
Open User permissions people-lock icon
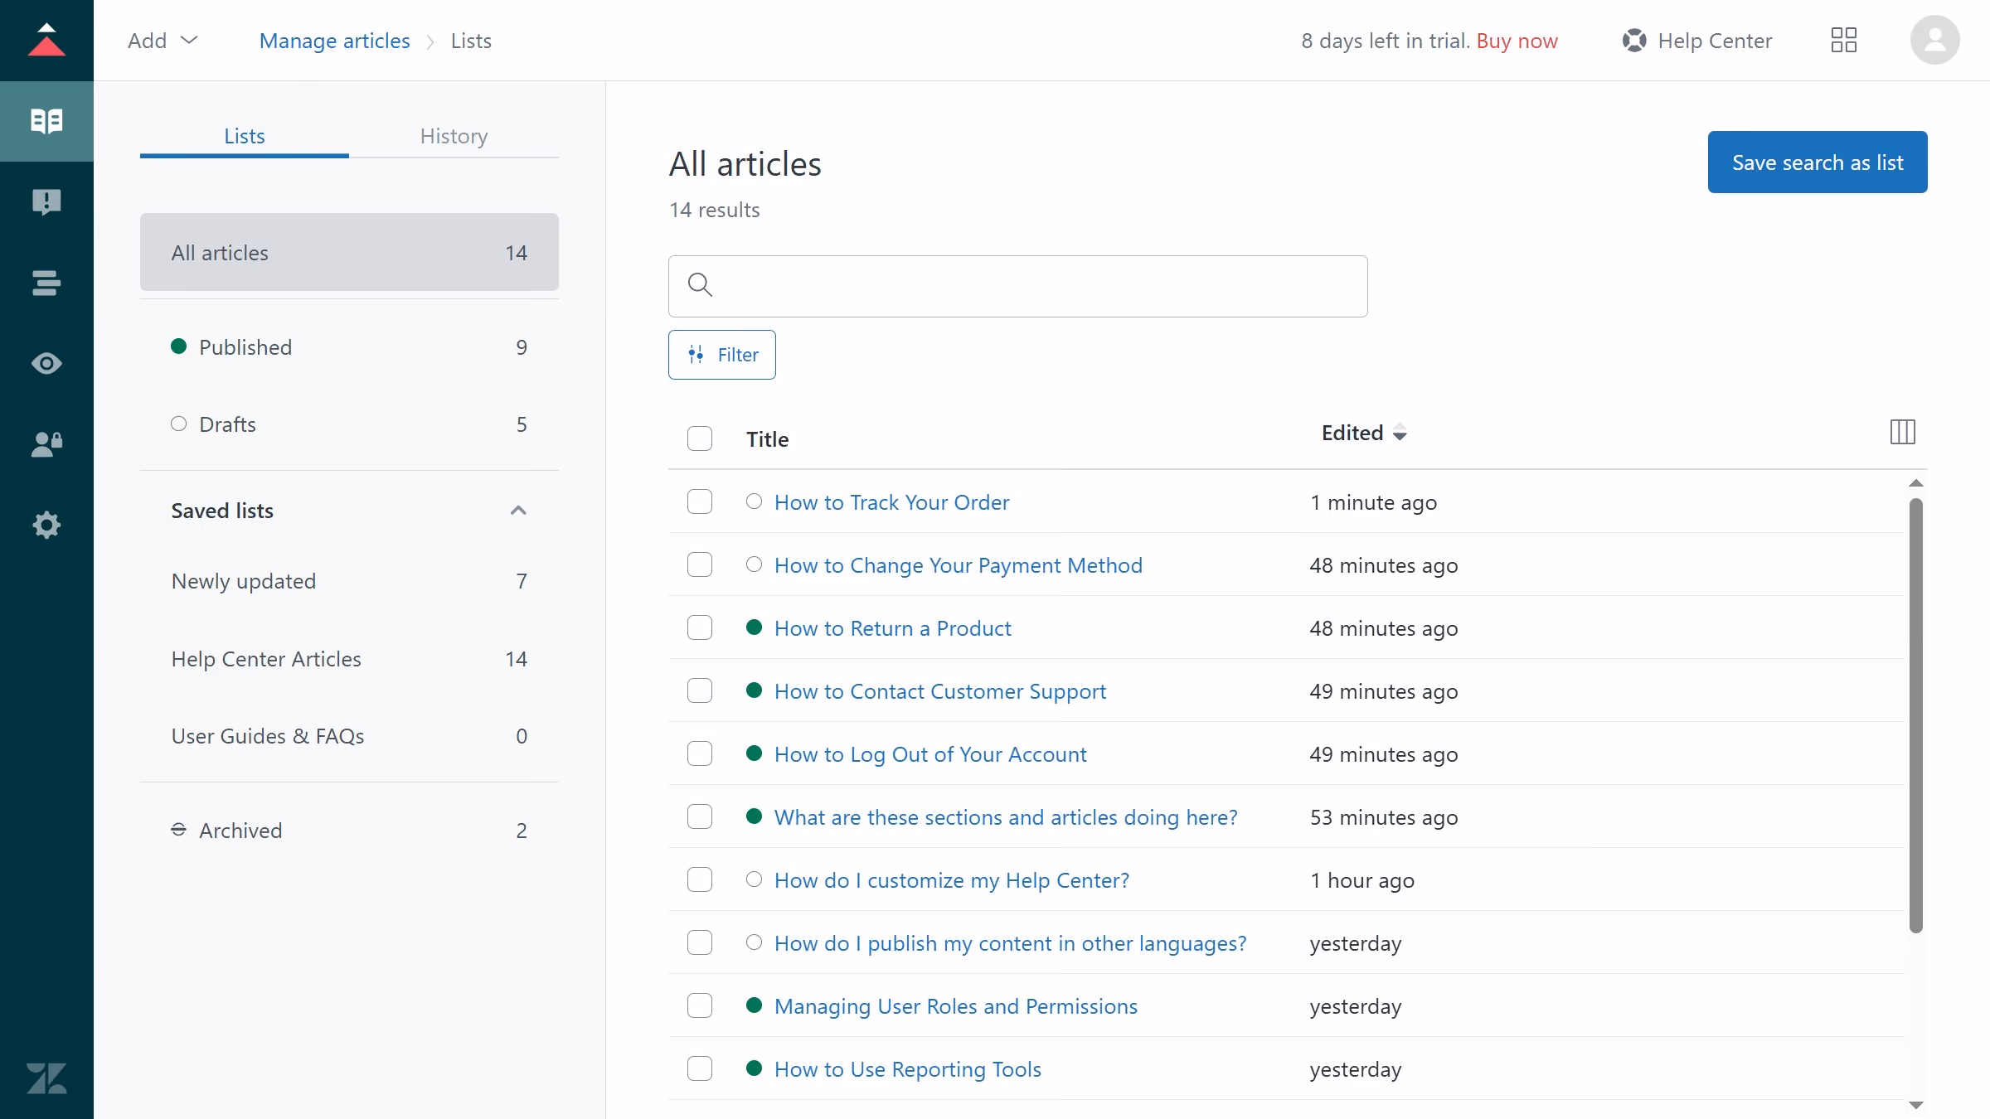click(46, 444)
